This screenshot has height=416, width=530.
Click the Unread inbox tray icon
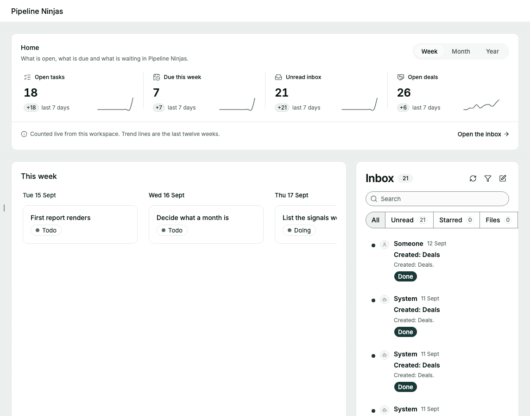point(278,77)
